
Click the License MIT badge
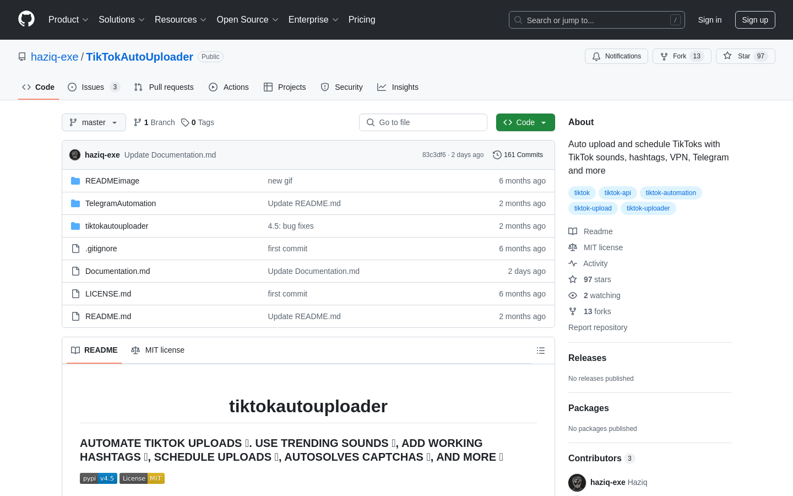pos(142,478)
